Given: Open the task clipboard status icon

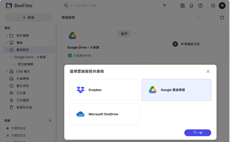Looking at the screenshot, I should click(x=183, y=6).
